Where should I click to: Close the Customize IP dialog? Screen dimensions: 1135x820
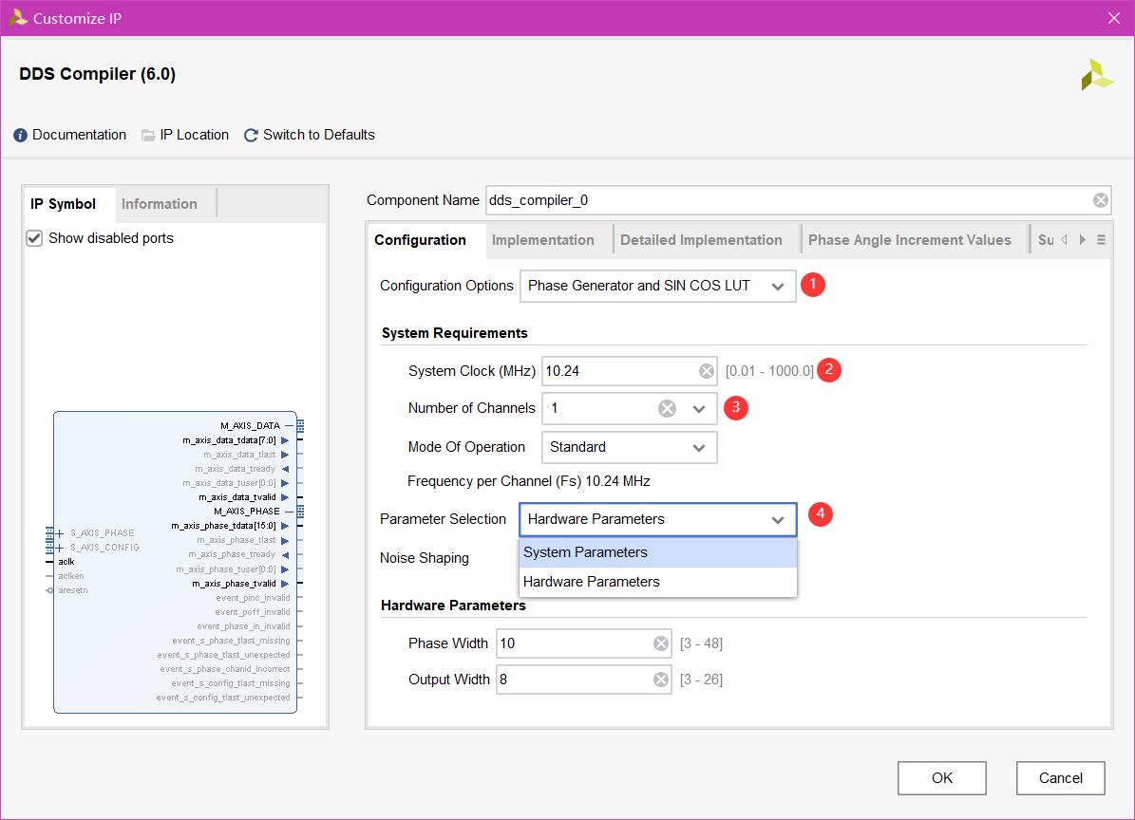pos(1114,18)
